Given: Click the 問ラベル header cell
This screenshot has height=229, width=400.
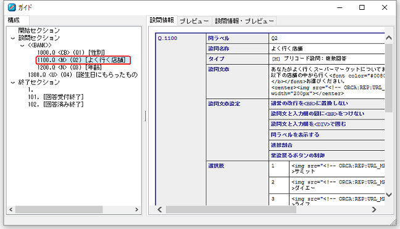Looking at the screenshot, I should 237,38.
